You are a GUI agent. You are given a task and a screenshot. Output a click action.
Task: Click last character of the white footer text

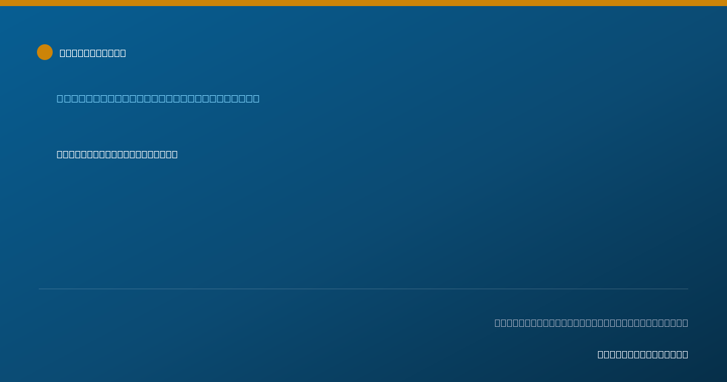coord(685,354)
